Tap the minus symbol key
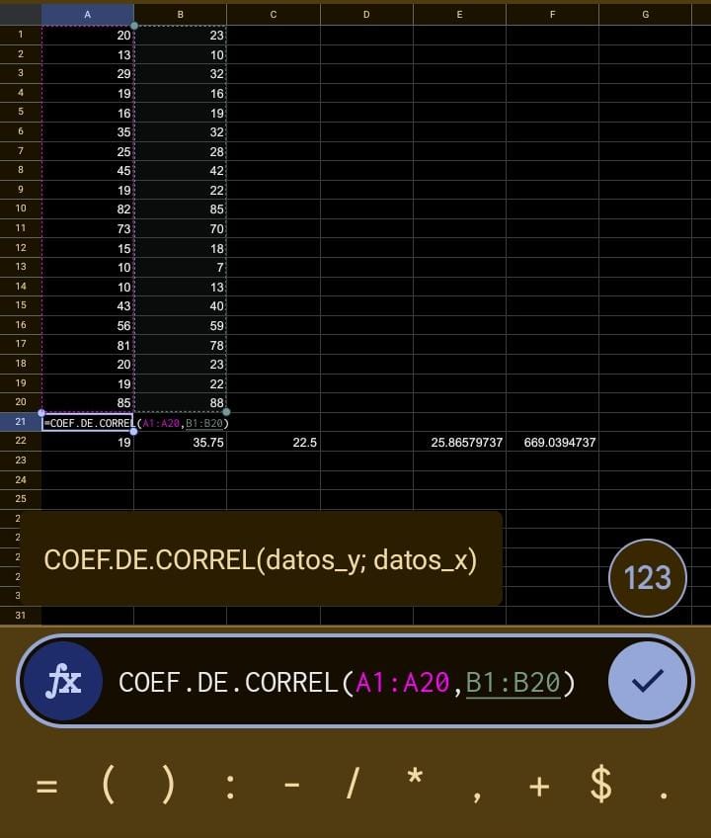Viewport: 711px width, 838px height. pyautogui.click(x=291, y=787)
